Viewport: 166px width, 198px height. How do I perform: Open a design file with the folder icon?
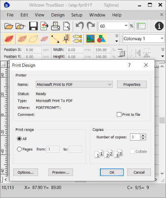[x=9, y=26]
